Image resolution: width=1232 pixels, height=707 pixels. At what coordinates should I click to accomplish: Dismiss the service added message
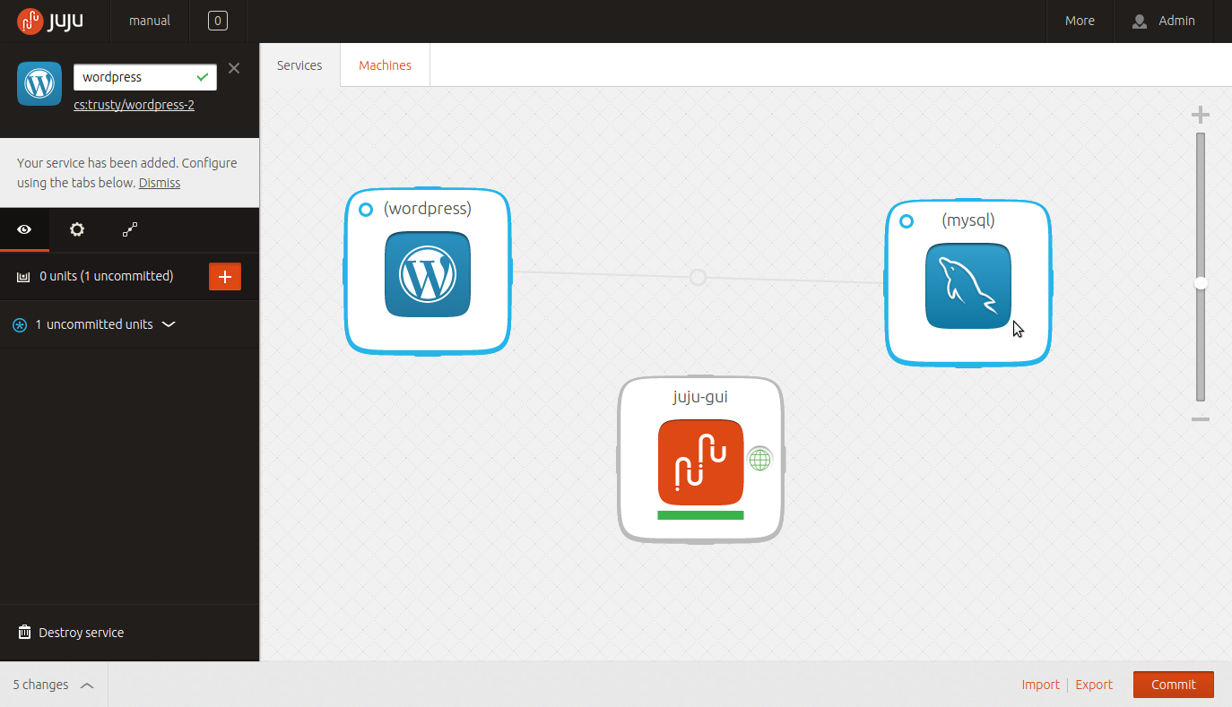[x=160, y=183]
